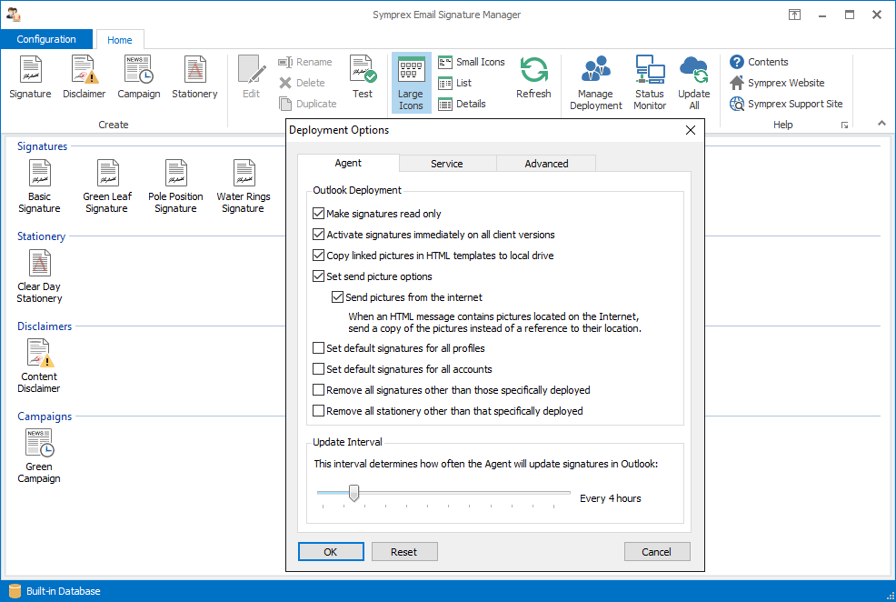The image size is (896, 602).
Task: Visit Symprex Website link
Action: pyautogui.click(x=777, y=83)
